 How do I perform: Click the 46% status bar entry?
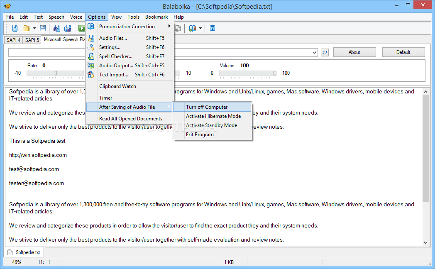tap(16, 262)
